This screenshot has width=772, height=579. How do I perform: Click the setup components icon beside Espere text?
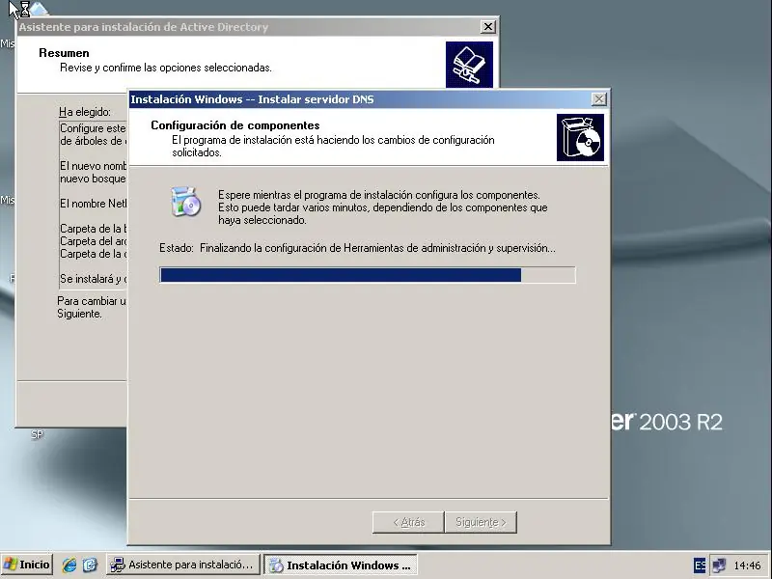(185, 202)
